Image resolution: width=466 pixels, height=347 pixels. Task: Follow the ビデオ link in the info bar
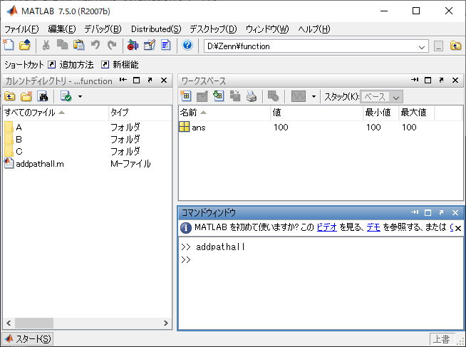tap(326, 227)
